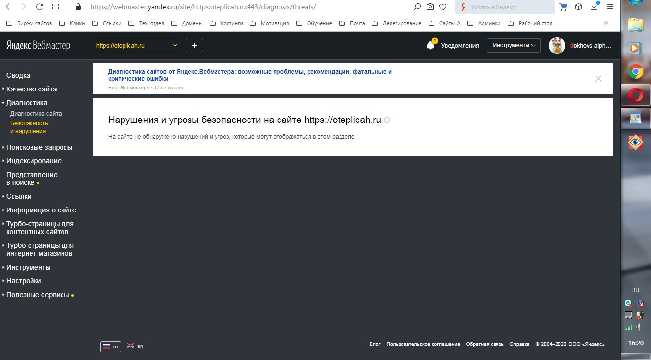Click the browser address bar URL
This screenshot has width=651, height=360.
(203, 7)
